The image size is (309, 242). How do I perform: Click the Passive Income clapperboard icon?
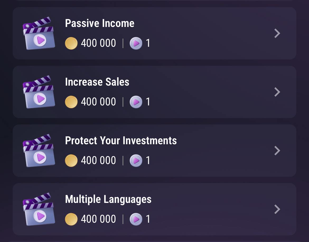tap(39, 33)
